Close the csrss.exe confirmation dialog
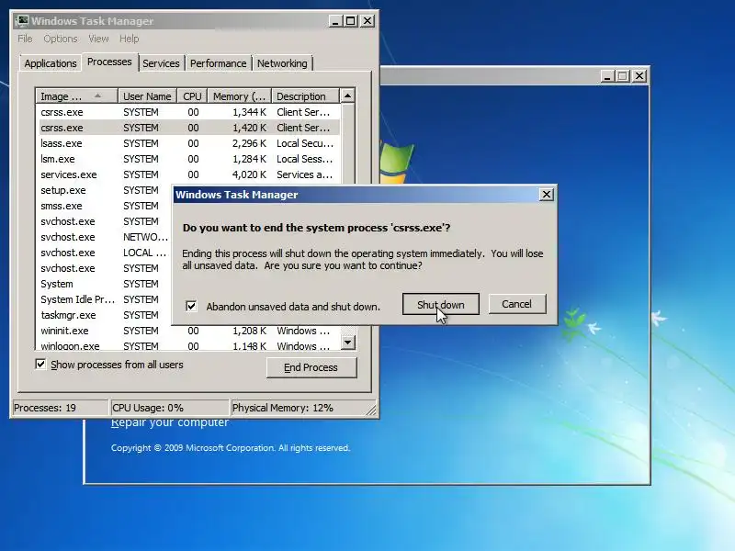735x551 pixels. coord(546,195)
